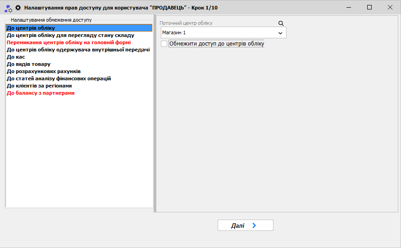Enable 'Обмежити доступ до центрів обліку' checkbox
Image resolution: width=401 pixels, height=248 pixels.
tap(164, 44)
